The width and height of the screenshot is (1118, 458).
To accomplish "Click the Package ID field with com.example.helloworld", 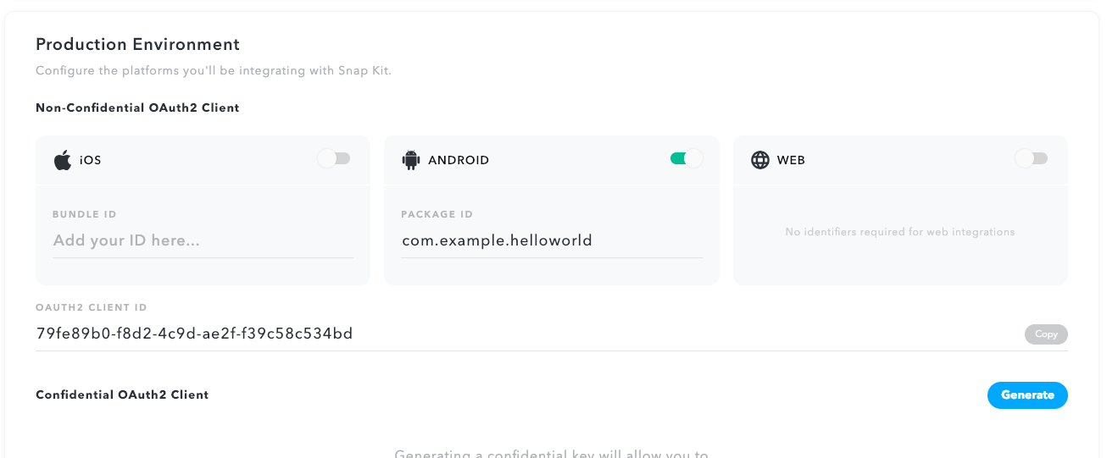I will tap(552, 240).
